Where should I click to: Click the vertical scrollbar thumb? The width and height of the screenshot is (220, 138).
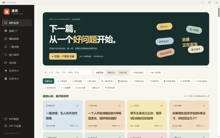[219, 12]
